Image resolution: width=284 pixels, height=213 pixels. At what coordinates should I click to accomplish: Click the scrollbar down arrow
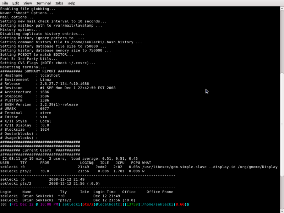(x=282, y=211)
